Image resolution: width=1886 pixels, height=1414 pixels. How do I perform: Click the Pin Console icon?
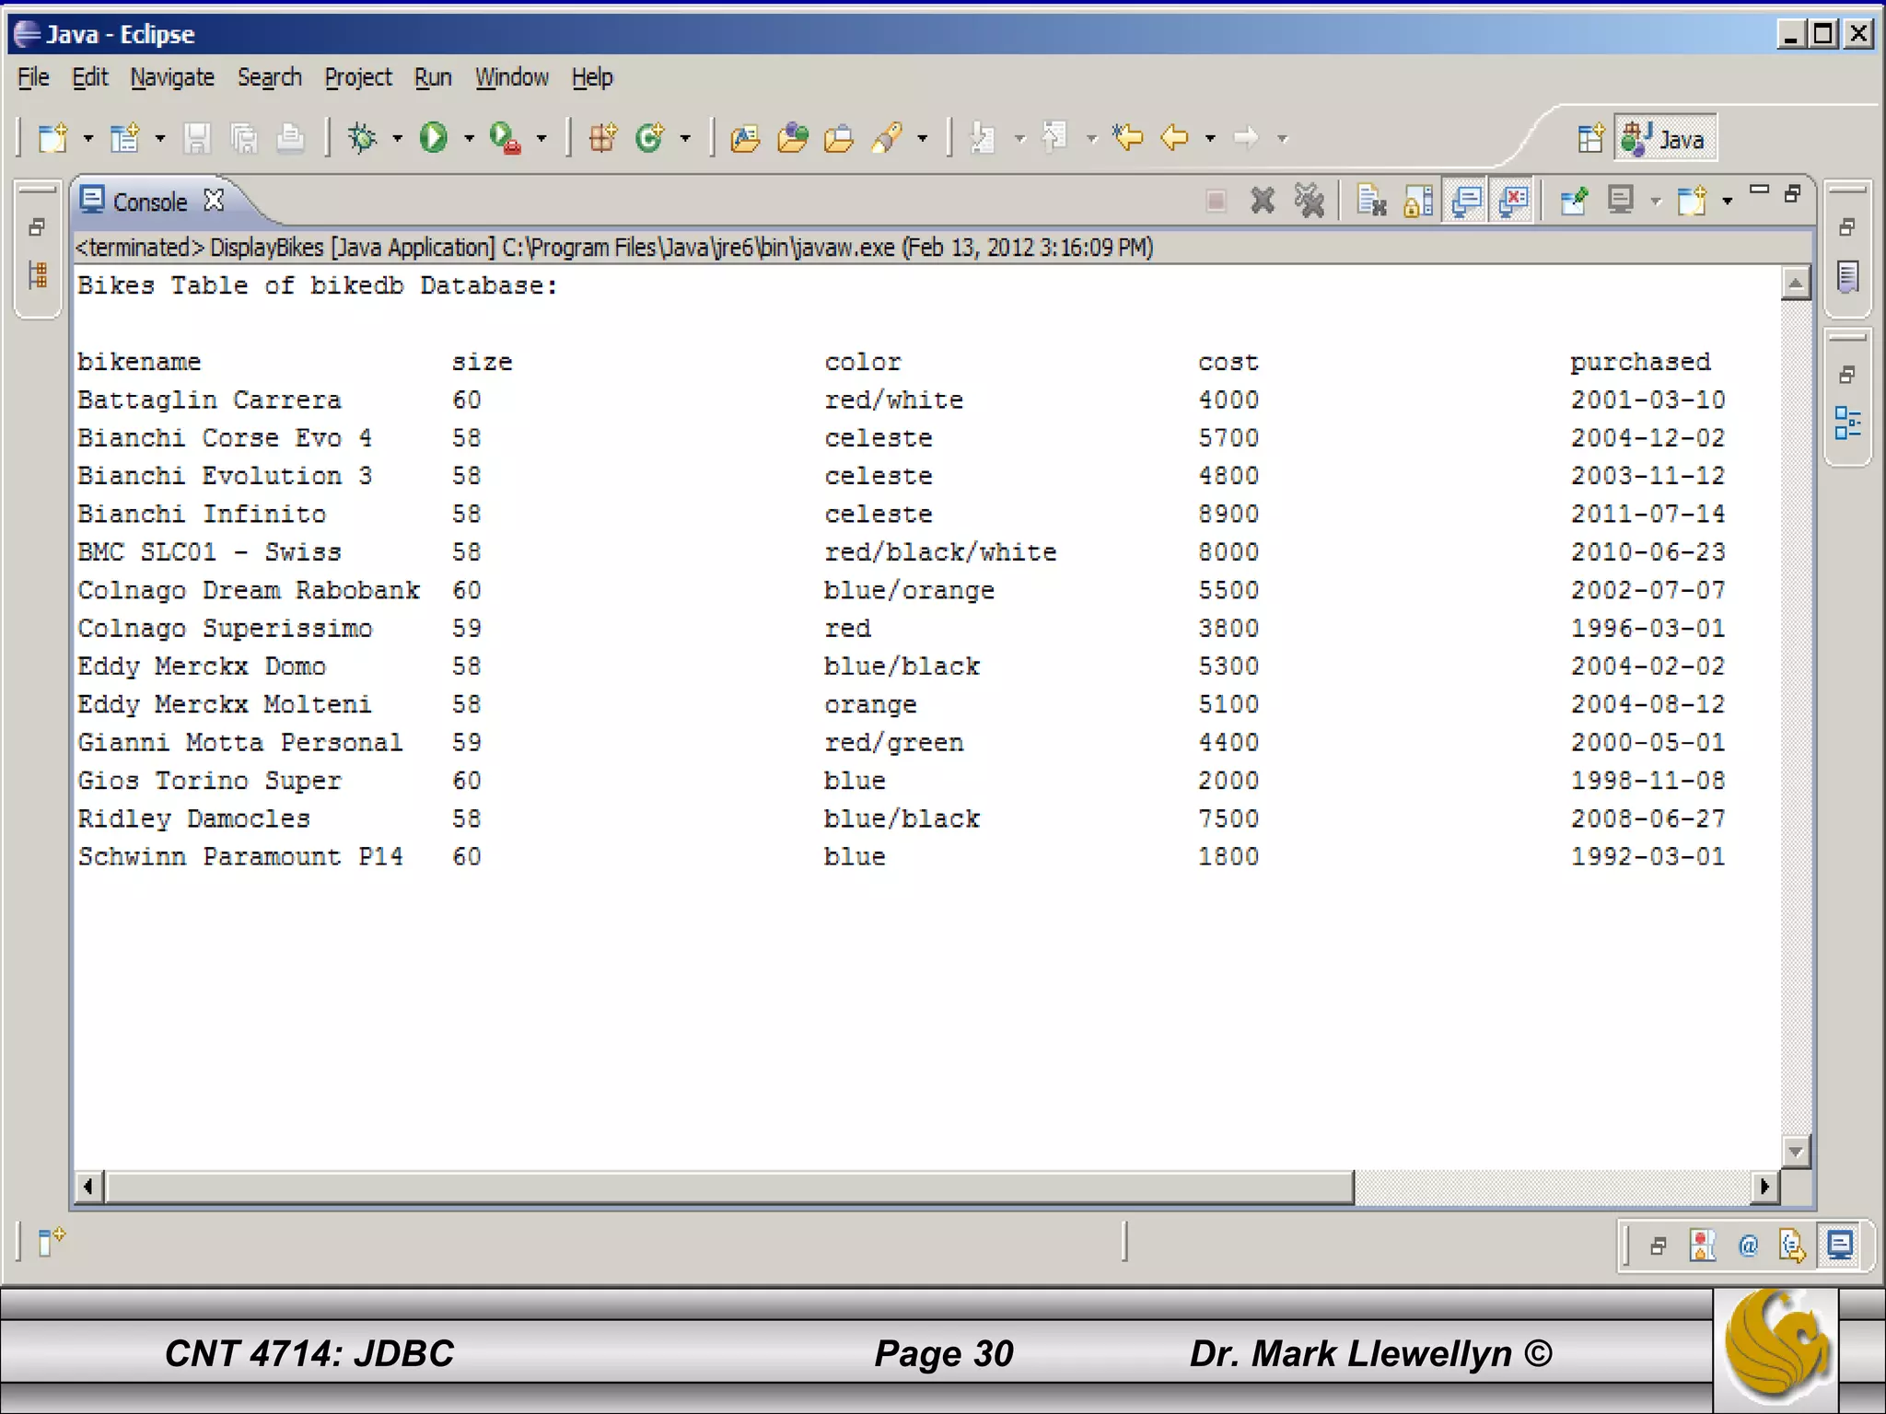pyautogui.click(x=1574, y=200)
